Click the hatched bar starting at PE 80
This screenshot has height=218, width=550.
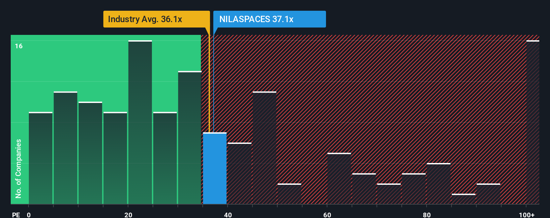tap(439, 184)
